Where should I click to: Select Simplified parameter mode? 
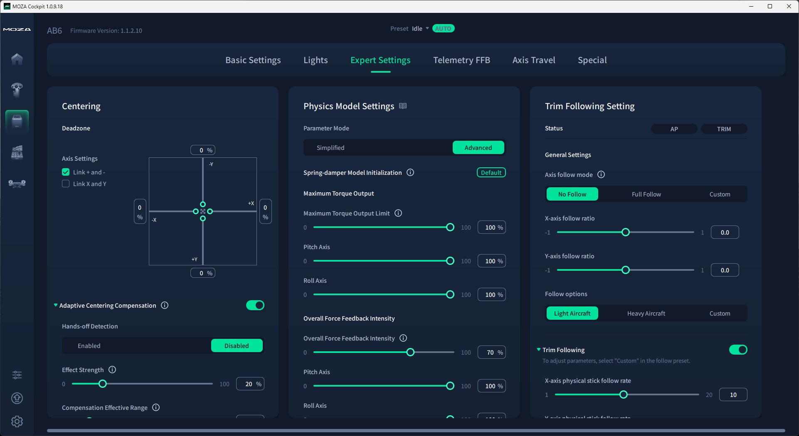(x=330, y=147)
